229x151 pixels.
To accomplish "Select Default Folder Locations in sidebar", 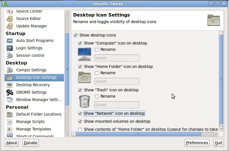I will (39, 114).
